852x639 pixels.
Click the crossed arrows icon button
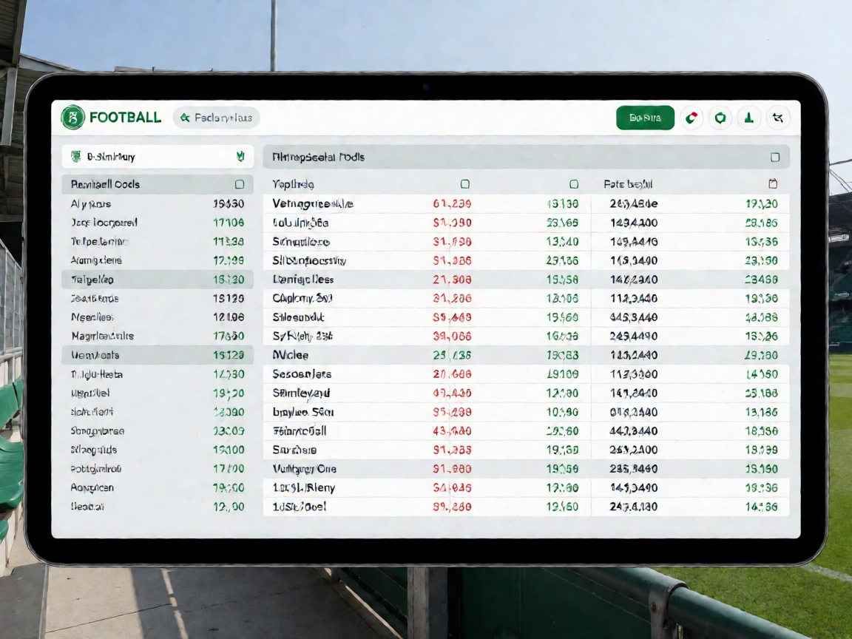click(777, 118)
